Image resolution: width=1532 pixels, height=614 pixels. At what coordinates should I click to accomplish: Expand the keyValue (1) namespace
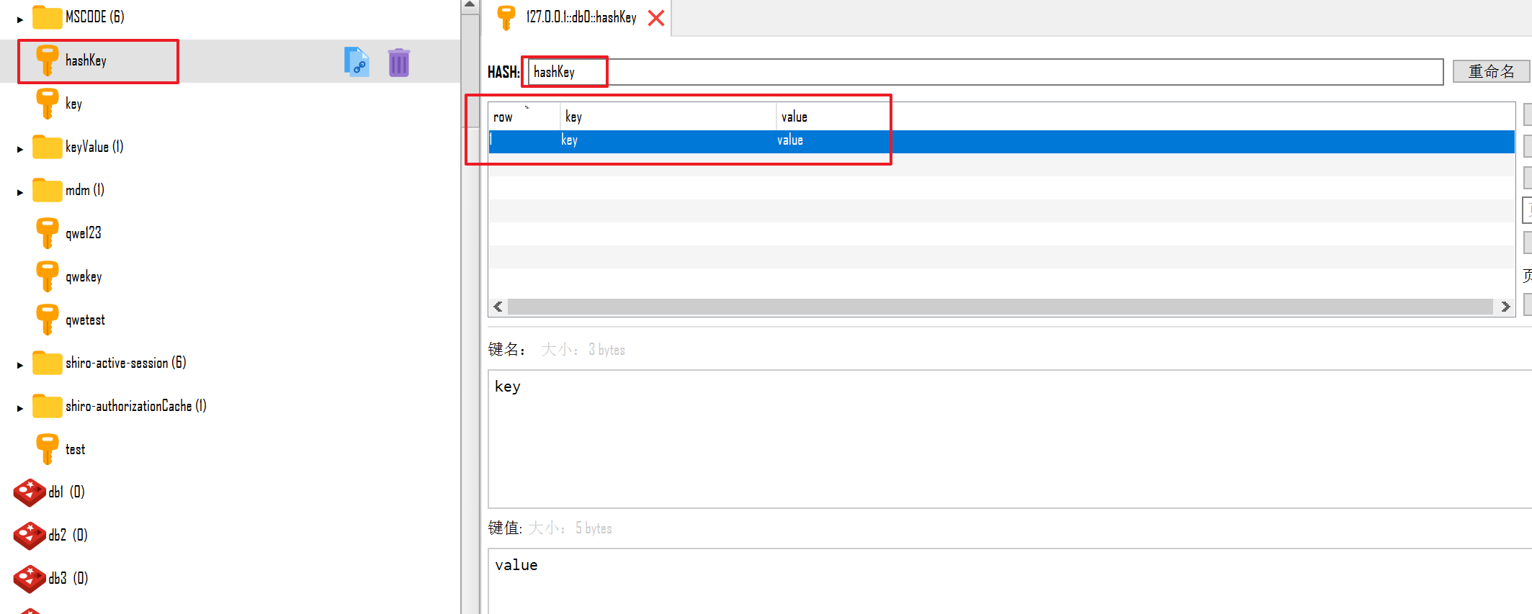click(20, 149)
